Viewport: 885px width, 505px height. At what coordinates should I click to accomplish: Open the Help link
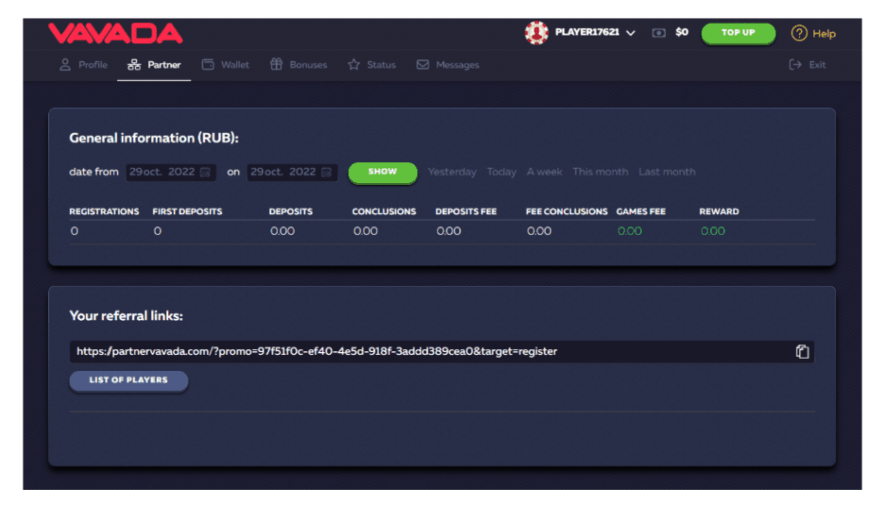(824, 34)
